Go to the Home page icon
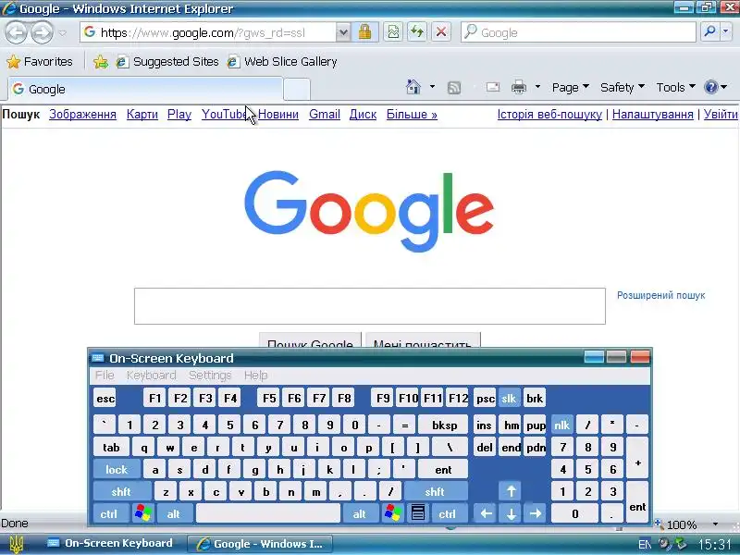Viewport: 740px width, 555px height. (x=413, y=87)
